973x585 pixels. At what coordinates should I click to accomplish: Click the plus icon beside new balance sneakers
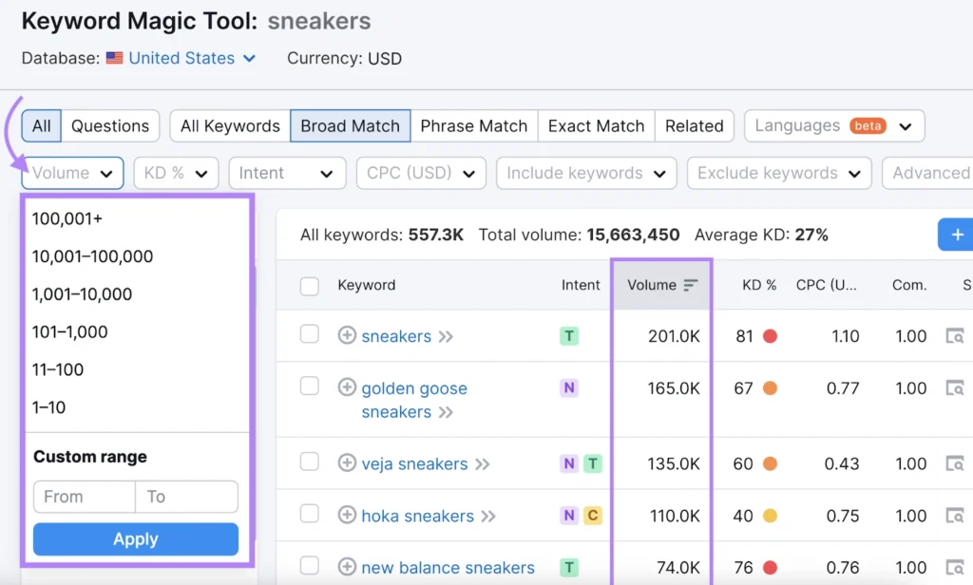pos(347,566)
